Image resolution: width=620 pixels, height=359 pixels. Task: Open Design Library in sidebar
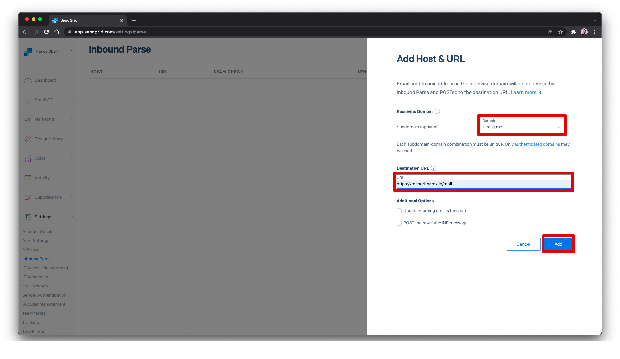pyautogui.click(x=49, y=139)
